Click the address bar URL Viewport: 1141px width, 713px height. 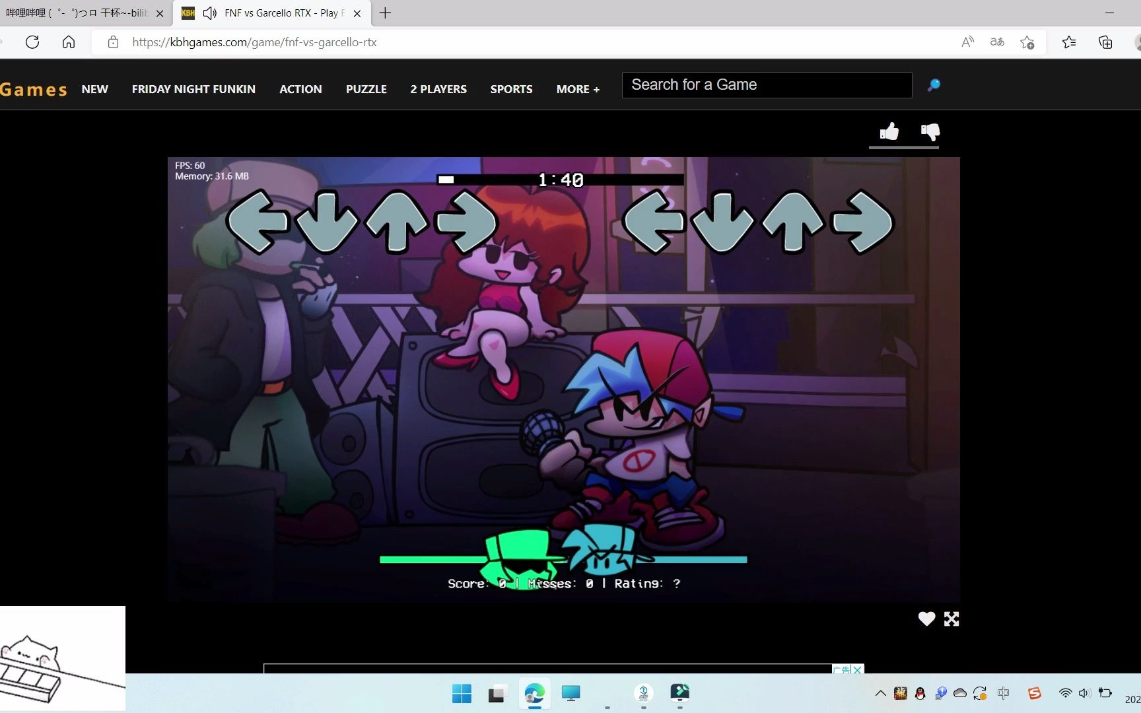pos(254,42)
